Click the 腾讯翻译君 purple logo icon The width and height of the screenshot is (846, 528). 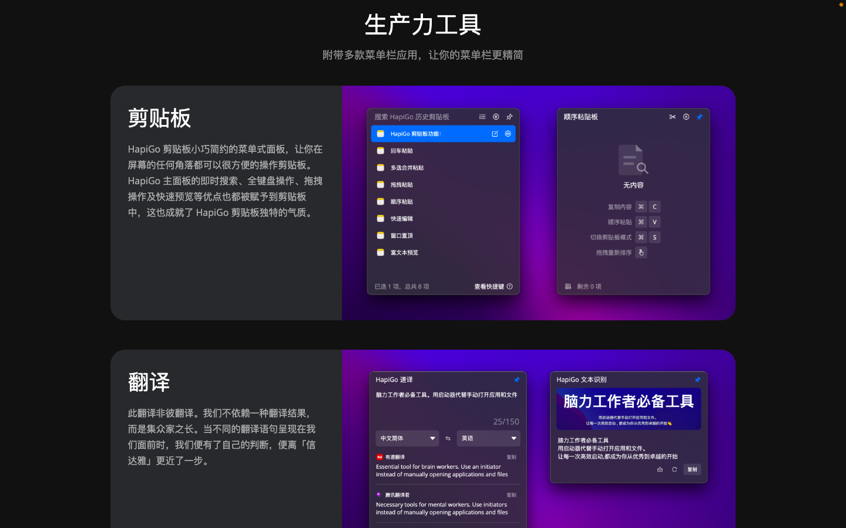click(379, 495)
